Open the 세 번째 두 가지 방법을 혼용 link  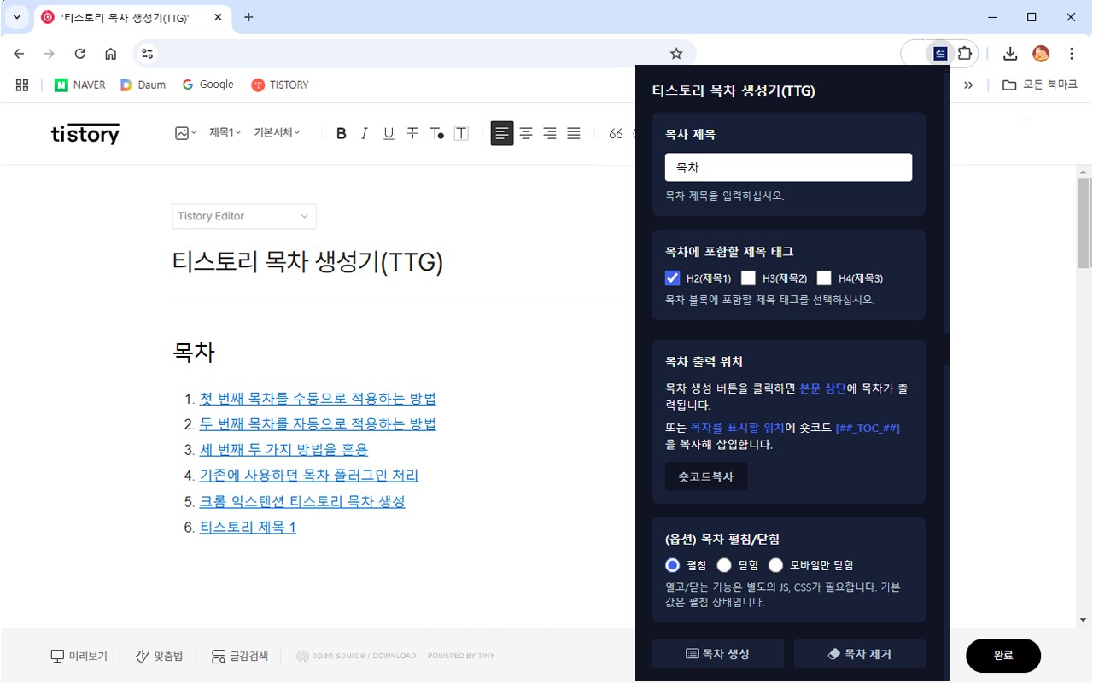pyautogui.click(x=283, y=450)
